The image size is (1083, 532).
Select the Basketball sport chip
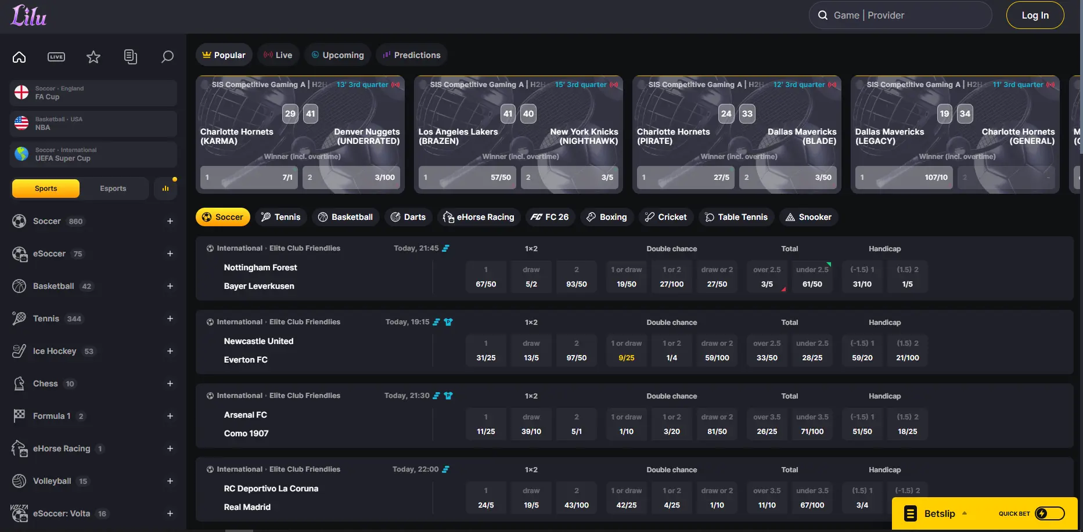(346, 217)
